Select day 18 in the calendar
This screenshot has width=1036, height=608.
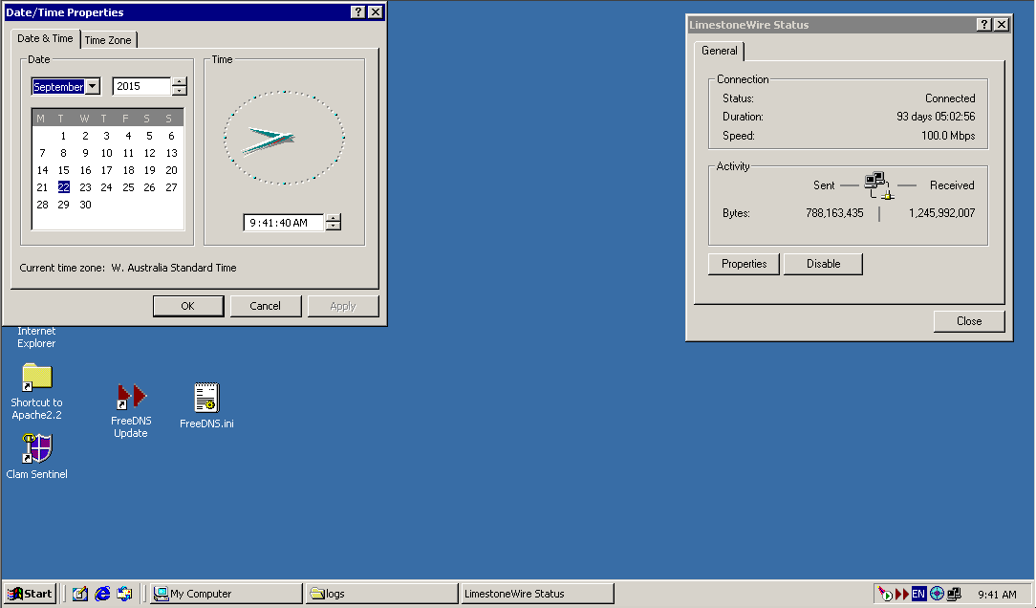pos(128,170)
